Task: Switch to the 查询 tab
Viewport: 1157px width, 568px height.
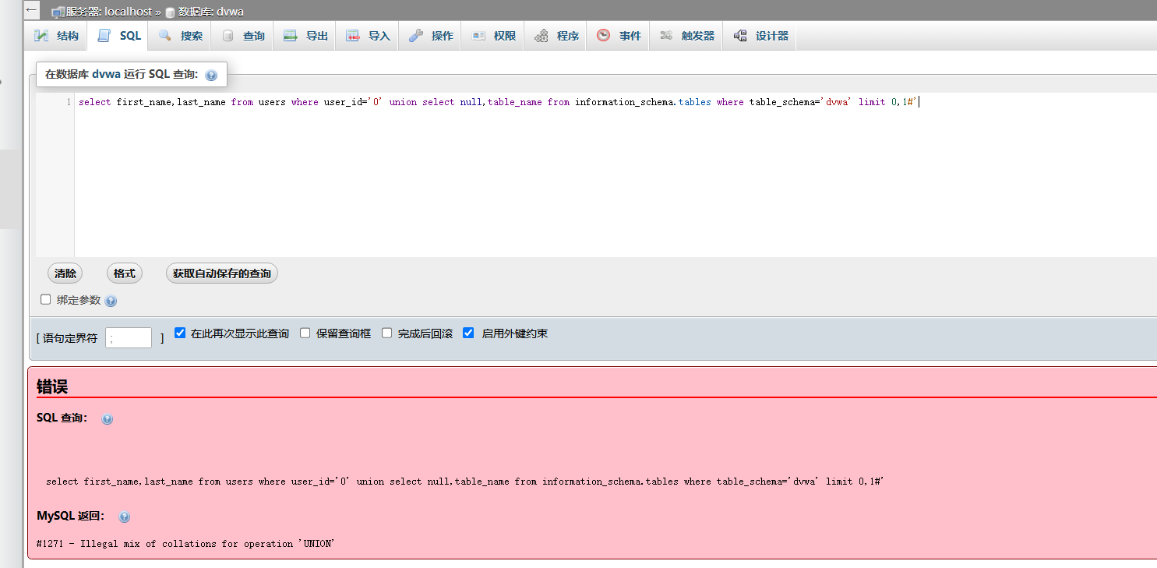Action: pos(243,36)
